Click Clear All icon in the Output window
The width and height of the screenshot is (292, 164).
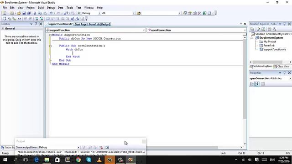(101, 147)
